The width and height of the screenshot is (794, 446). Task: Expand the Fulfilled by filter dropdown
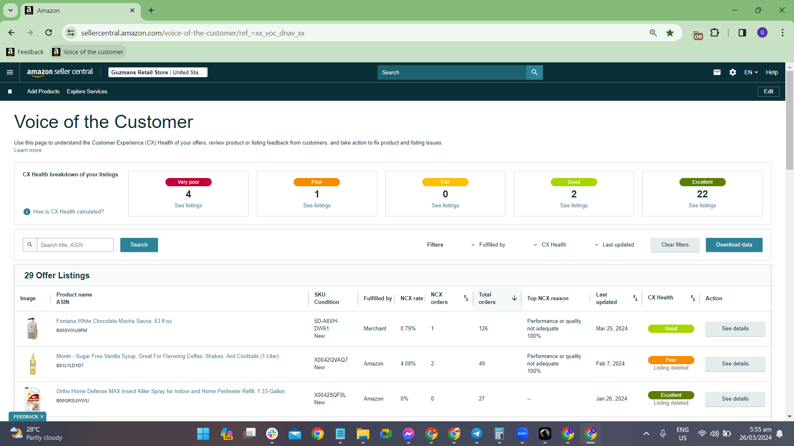[488, 245]
